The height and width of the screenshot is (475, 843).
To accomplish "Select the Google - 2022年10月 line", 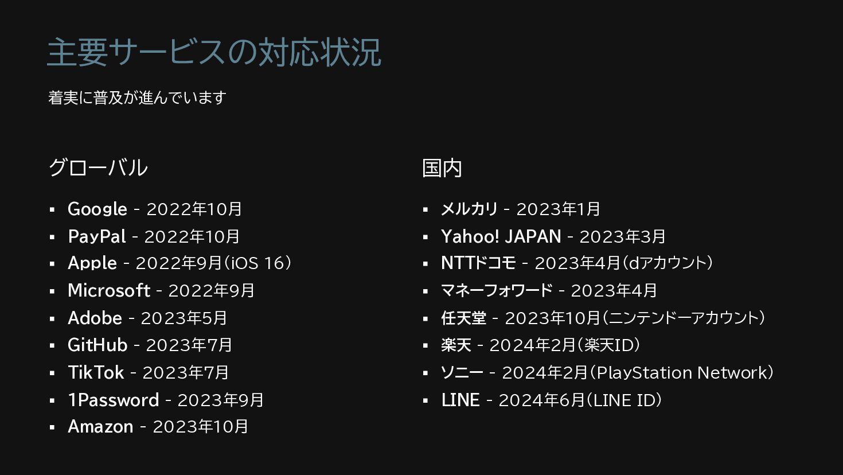I will (155, 209).
